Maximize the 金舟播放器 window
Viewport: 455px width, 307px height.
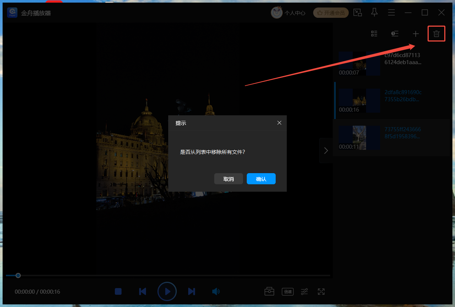coord(425,13)
